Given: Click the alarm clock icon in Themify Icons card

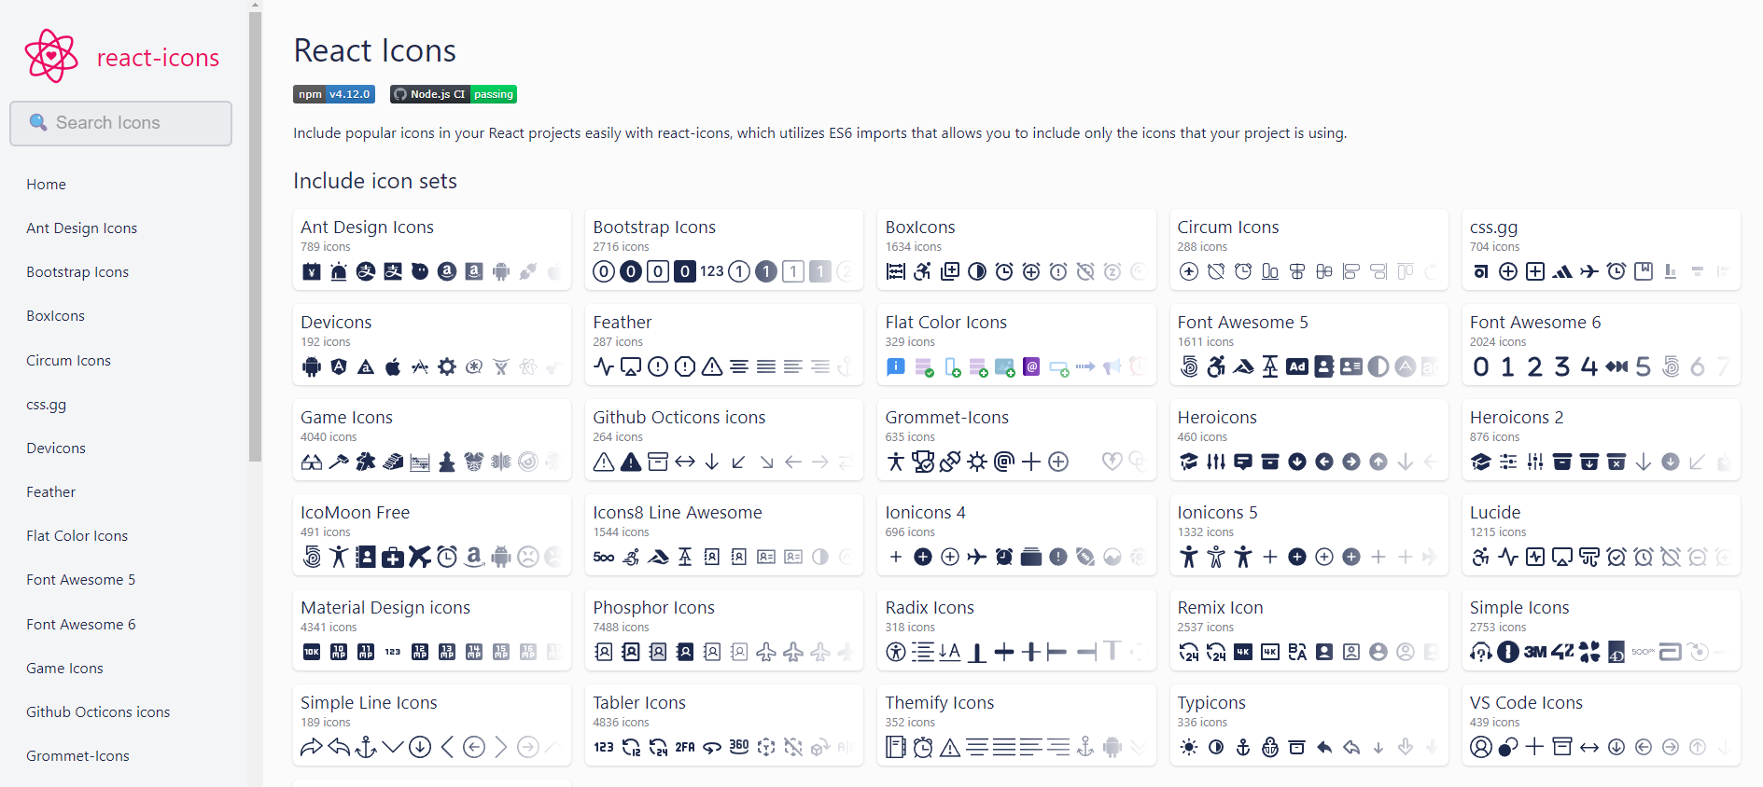Looking at the screenshot, I should point(923,747).
